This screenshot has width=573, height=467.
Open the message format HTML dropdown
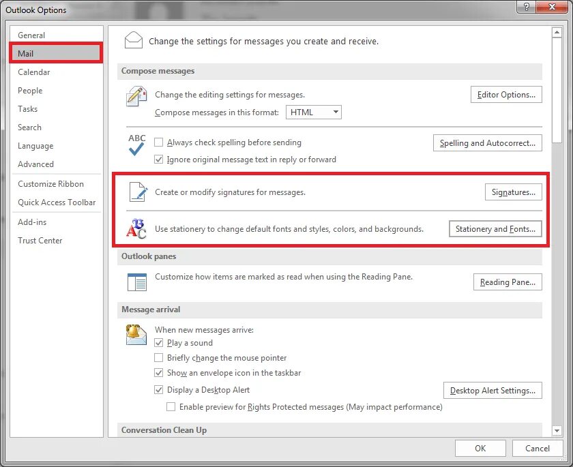point(314,112)
